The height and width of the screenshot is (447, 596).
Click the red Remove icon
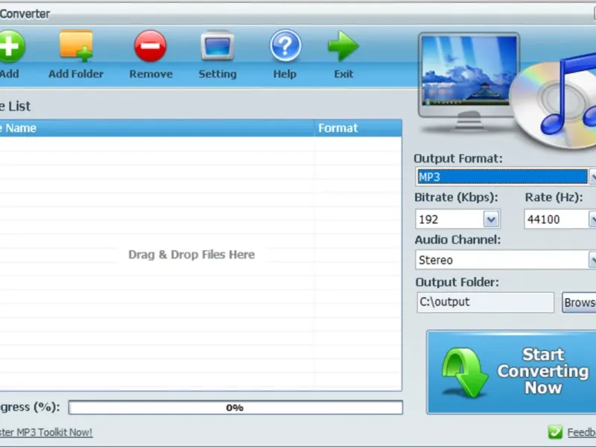[x=150, y=46]
